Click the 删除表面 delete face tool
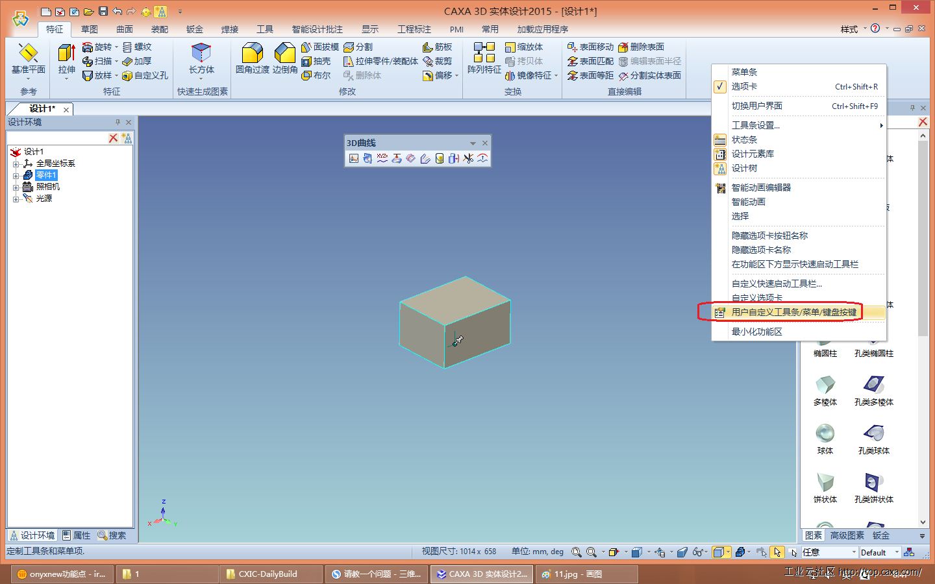Screen dimensions: 935x584 tap(641, 47)
